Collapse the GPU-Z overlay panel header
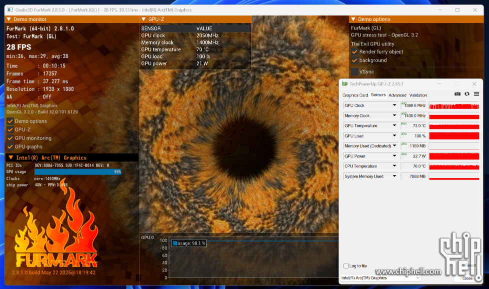Image resolution: width=489 pixels, height=289 pixels. coord(143,19)
